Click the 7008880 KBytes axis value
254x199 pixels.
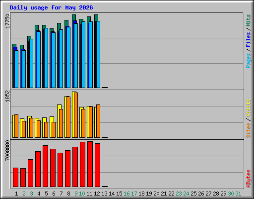(x=7, y=150)
